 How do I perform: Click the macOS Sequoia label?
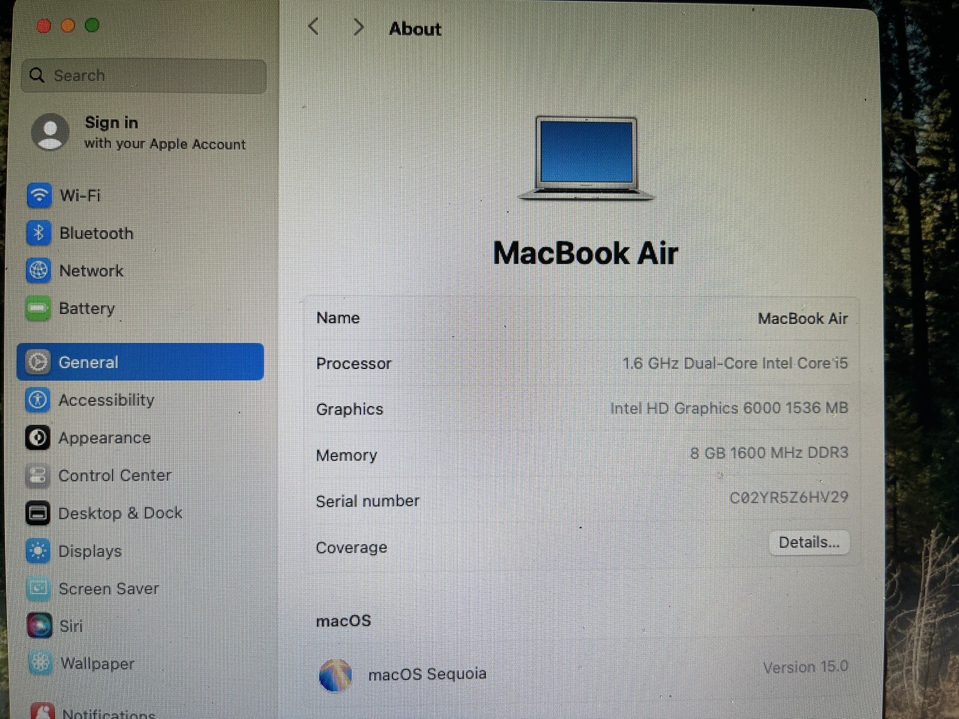pos(427,674)
